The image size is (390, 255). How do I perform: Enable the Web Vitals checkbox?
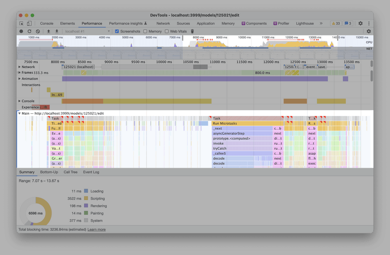[x=167, y=32]
